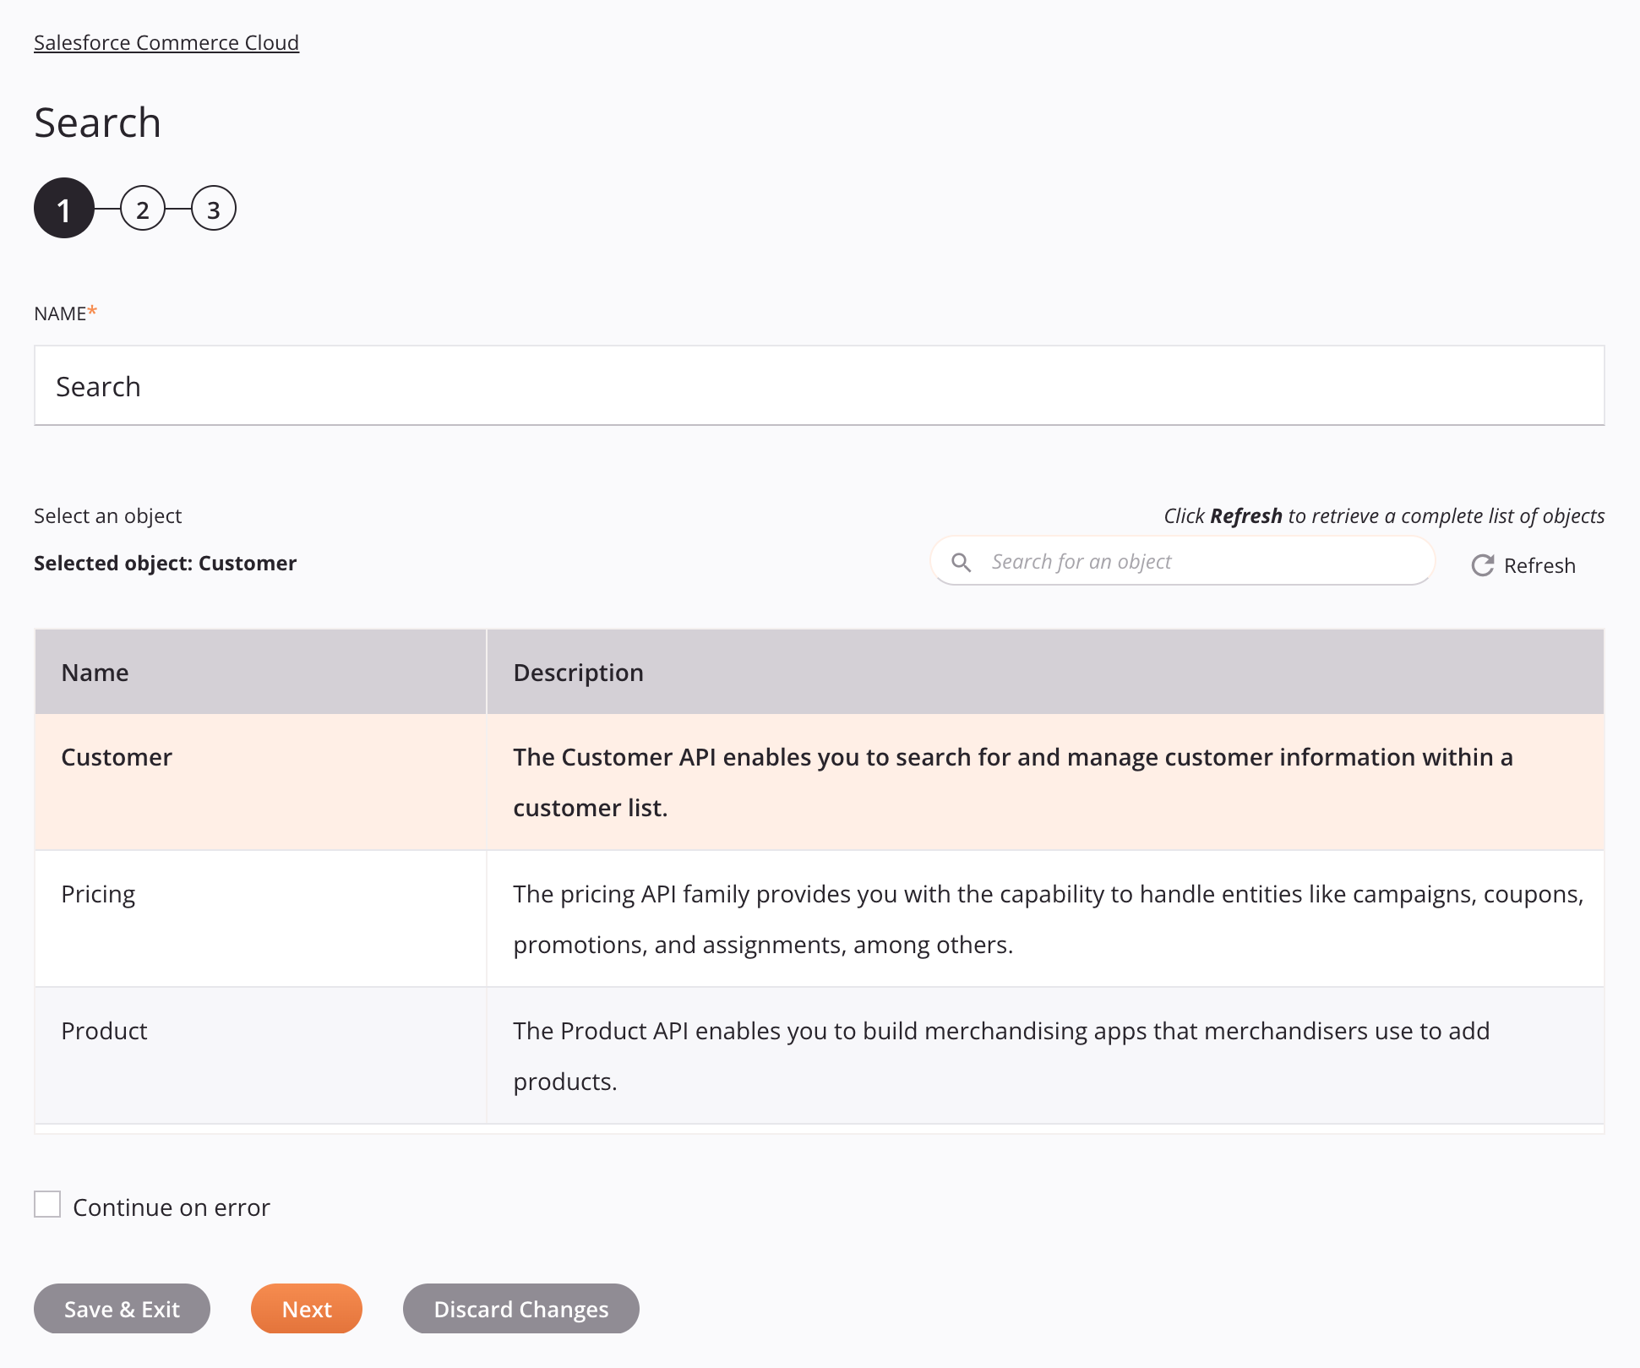Expand the object search dropdown
The height and width of the screenshot is (1368, 1640).
click(1182, 561)
